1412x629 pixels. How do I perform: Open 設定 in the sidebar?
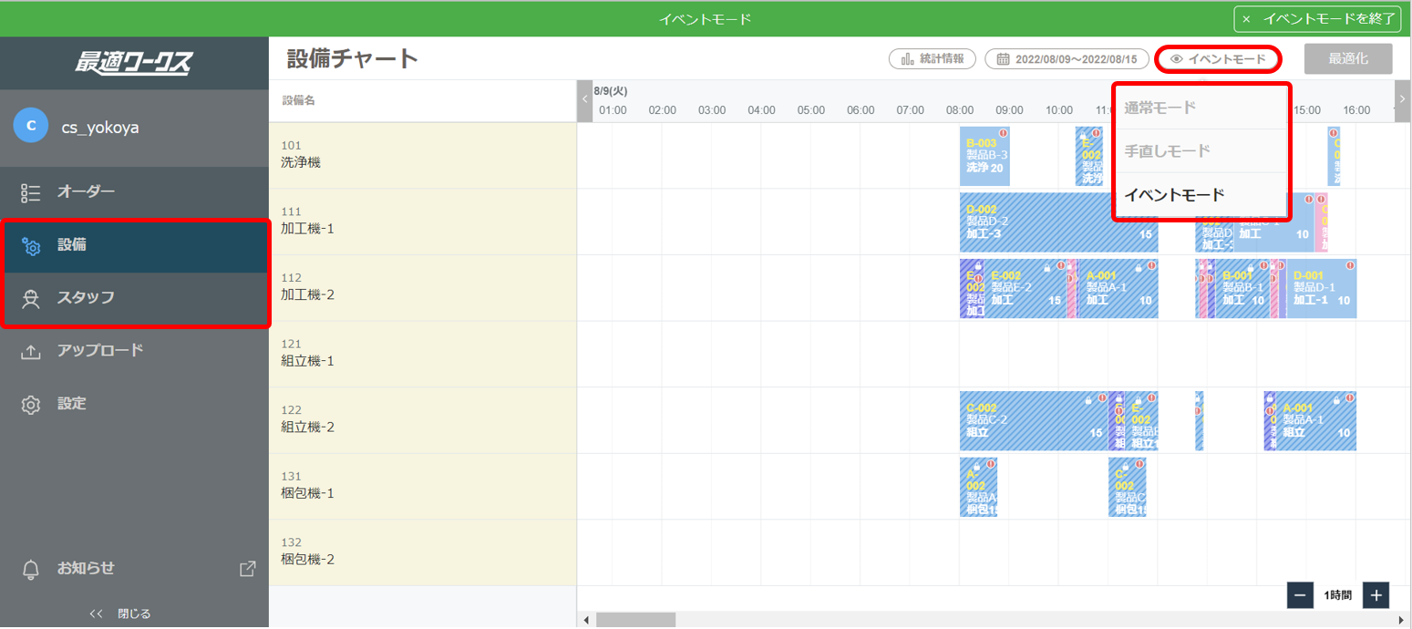(134, 404)
